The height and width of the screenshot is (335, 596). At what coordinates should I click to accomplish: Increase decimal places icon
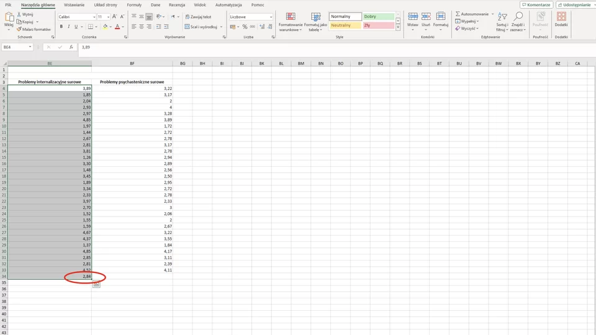[262, 27]
